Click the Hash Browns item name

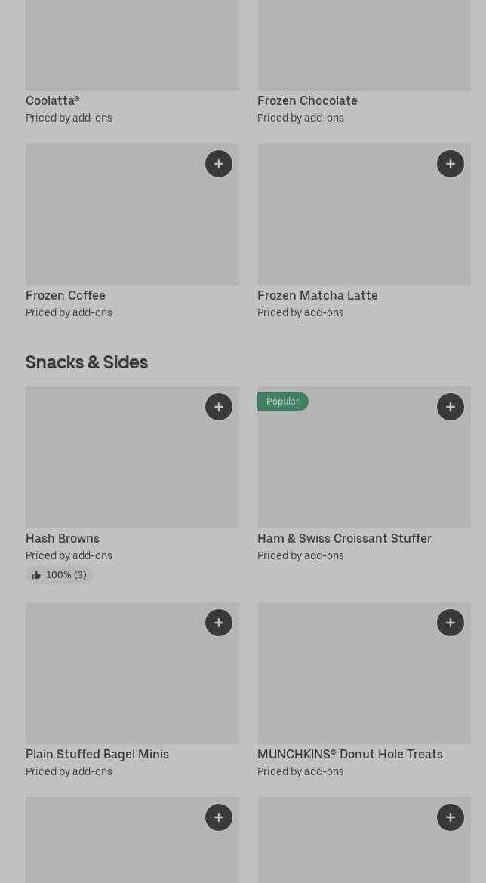click(x=63, y=539)
